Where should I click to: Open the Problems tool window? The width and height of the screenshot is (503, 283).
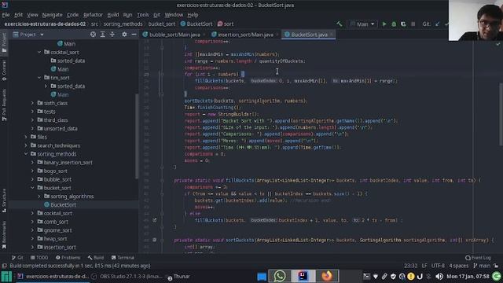coord(68,257)
